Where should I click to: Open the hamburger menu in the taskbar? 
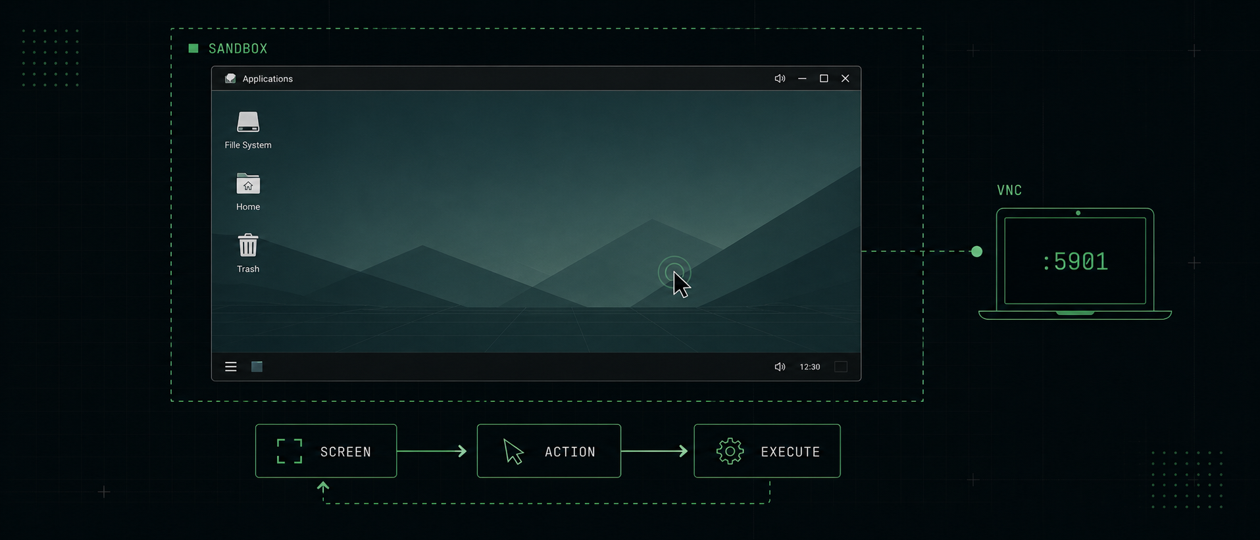[x=230, y=367]
